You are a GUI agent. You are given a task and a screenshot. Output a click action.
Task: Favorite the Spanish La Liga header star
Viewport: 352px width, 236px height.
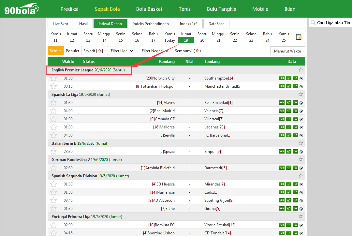coord(301,94)
